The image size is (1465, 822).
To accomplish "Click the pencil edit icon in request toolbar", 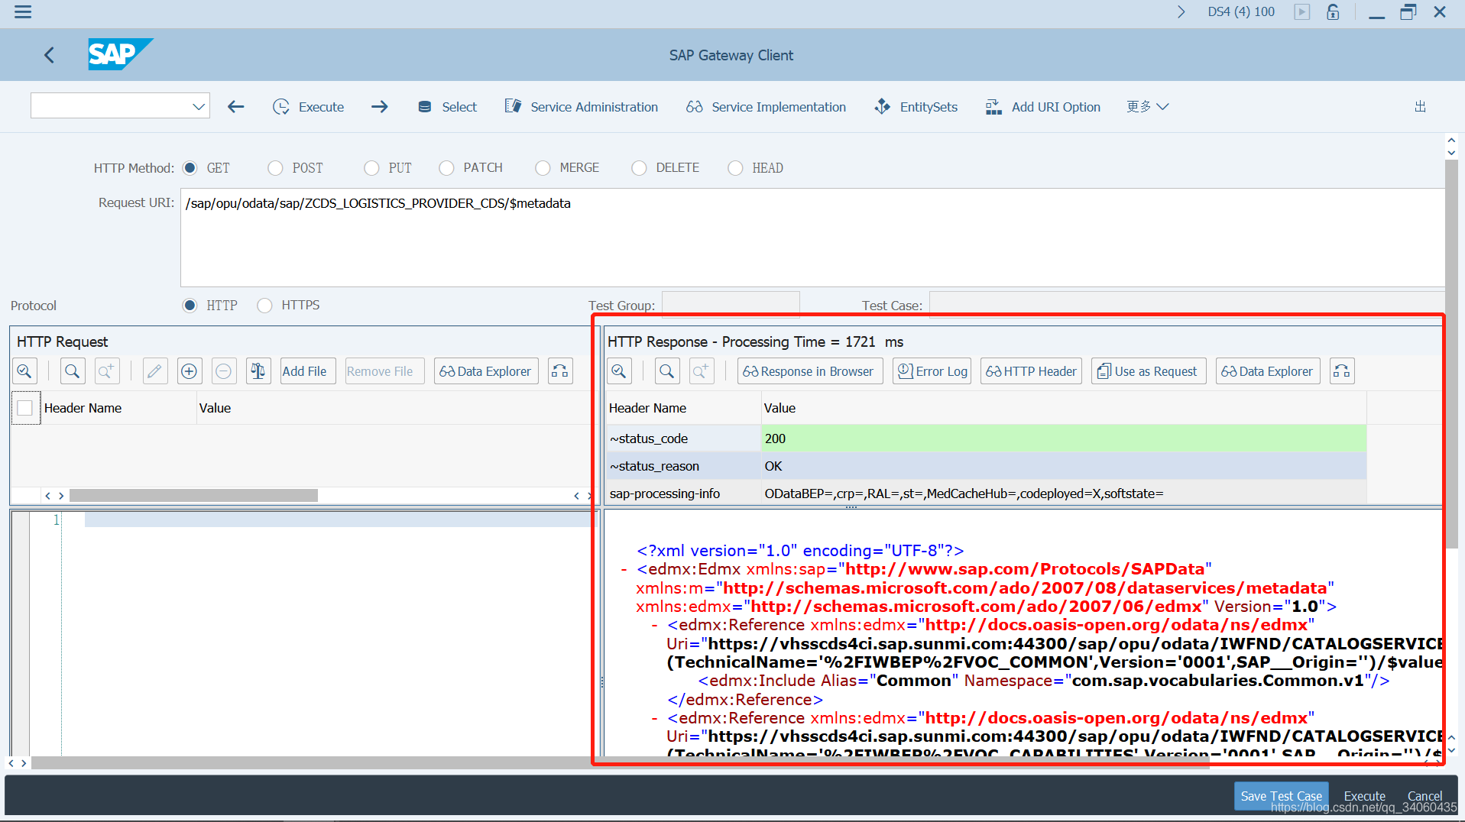I will point(154,371).
